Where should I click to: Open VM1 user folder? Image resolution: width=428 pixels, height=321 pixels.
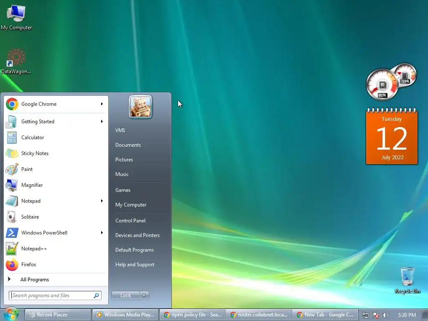120,130
